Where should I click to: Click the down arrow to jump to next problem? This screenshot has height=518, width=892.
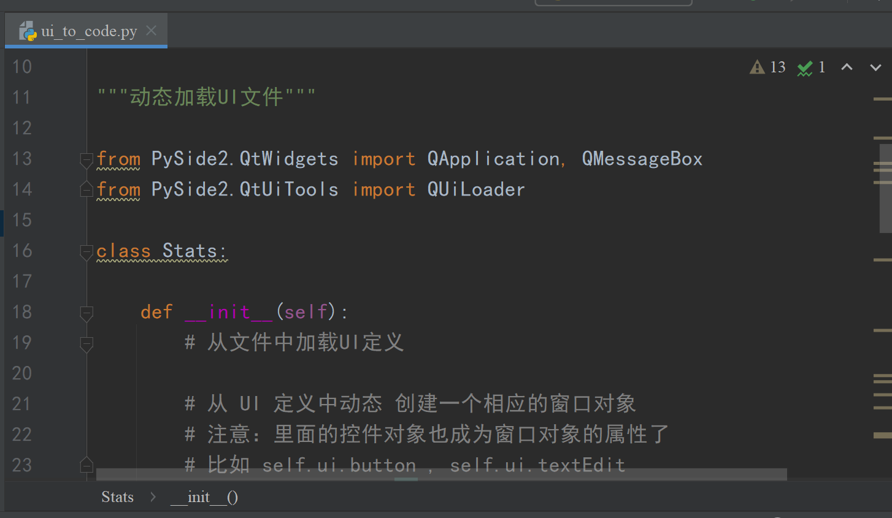tap(875, 67)
